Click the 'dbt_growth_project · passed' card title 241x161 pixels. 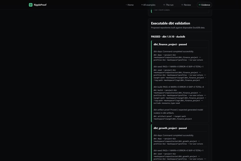click(170, 128)
